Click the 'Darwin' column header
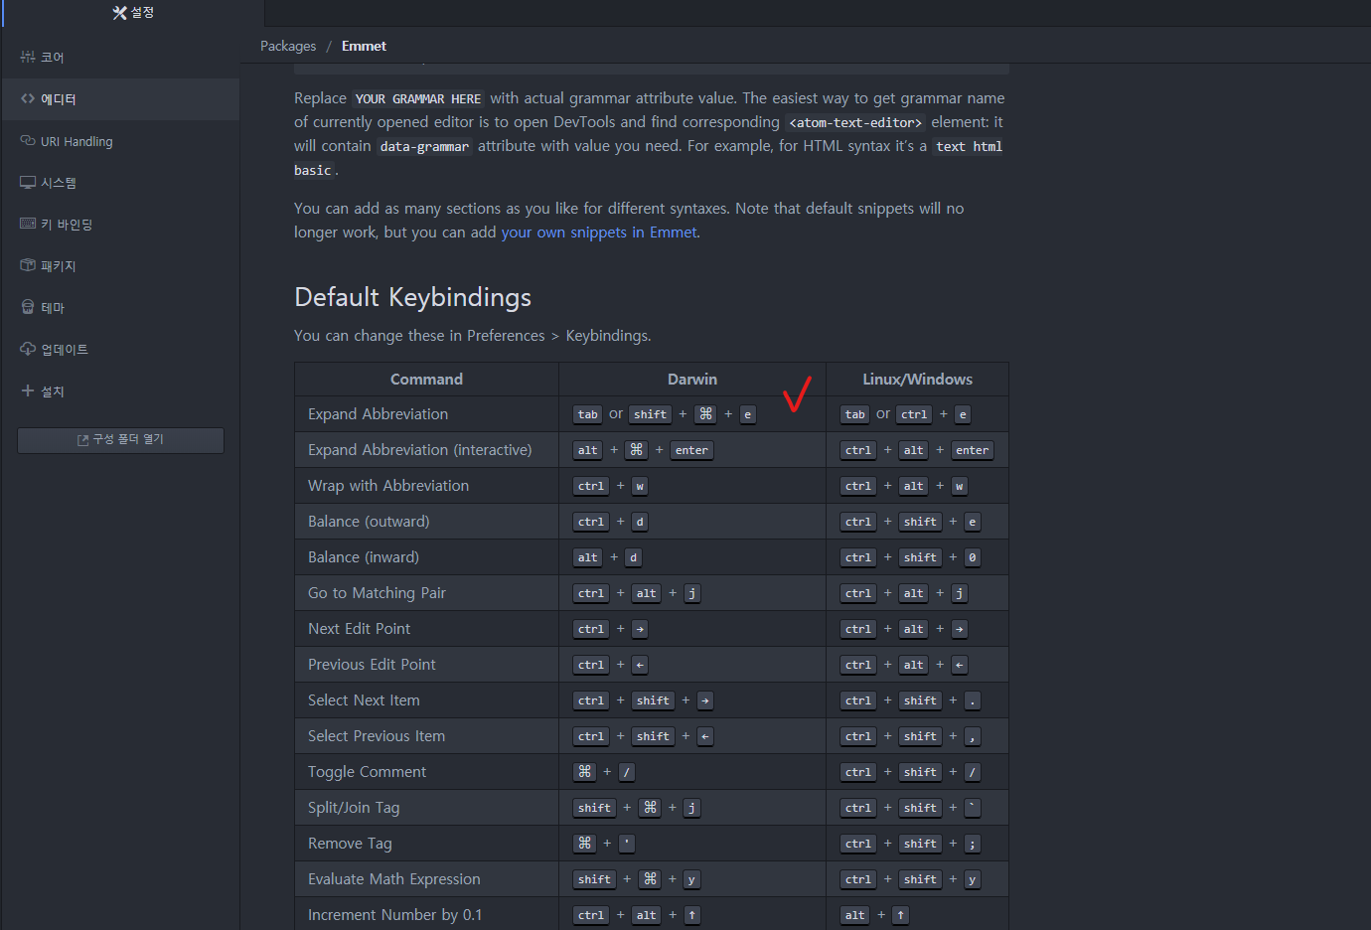The image size is (1371, 930). click(x=692, y=380)
